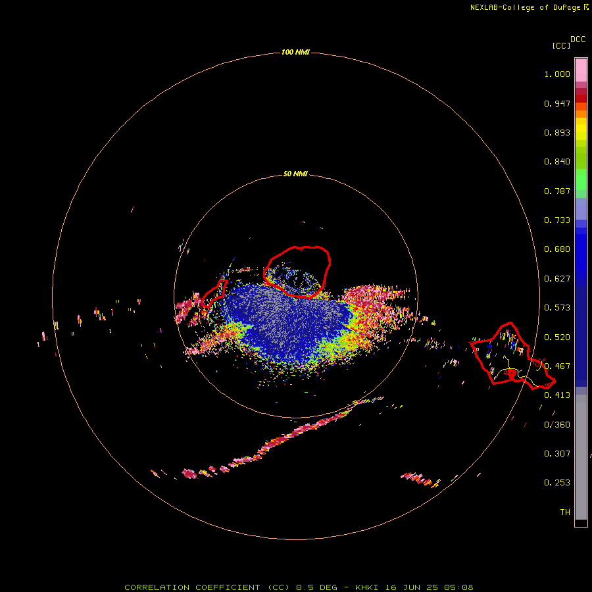The height and width of the screenshot is (592, 592).
Task: Click the 0.947 scale value
Action: coord(557,103)
